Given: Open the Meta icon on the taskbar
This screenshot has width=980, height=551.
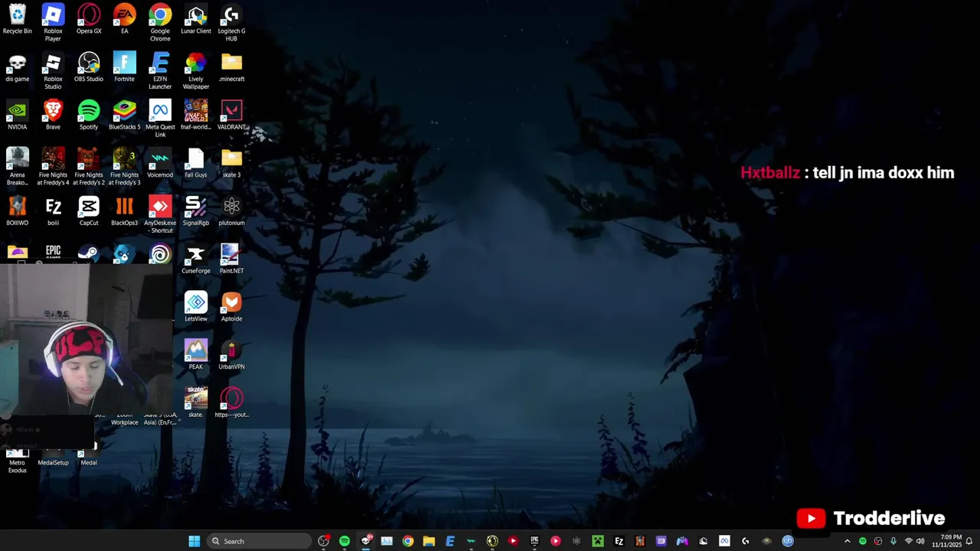Looking at the screenshot, I should 724,541.
